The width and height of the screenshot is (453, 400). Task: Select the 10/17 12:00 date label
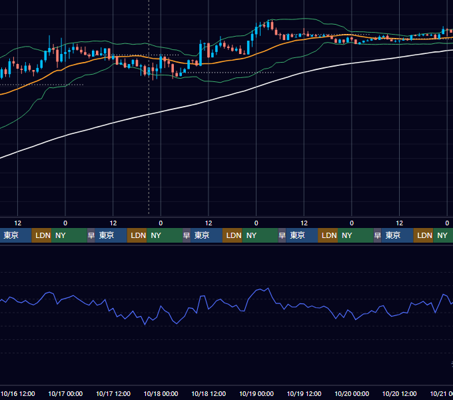113,393
